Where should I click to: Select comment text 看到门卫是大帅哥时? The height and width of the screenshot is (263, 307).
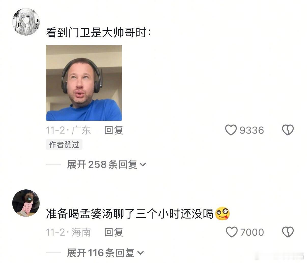tap(96, 33)
